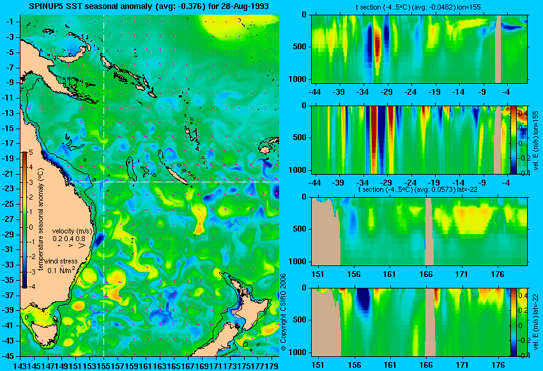Click the vertical 'vel. E (m/s) lat=-22' label
The height and width of the screenshot is (371, 543).
click(x=536, y=323)
